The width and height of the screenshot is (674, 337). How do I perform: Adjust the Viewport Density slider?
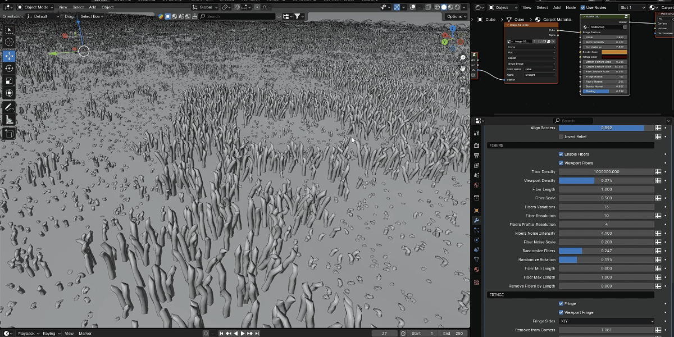point(607,181)
